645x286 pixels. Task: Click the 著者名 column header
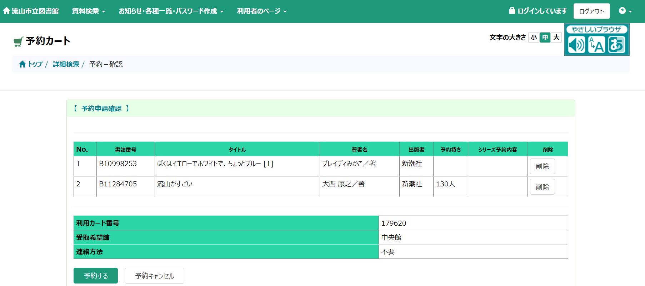(x=360, y=150)
